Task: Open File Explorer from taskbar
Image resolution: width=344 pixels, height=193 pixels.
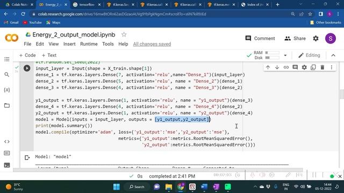Action: tap(169, 187)
